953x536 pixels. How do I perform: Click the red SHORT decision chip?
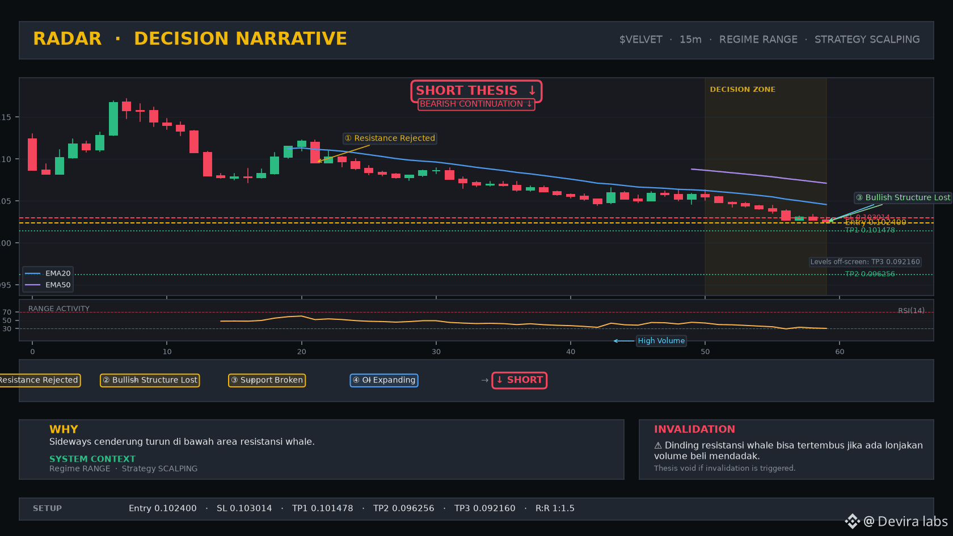[519, 380]
